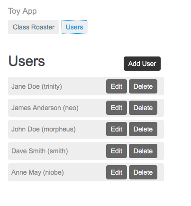191x206 pixels.
Task: Select the Anne May (niobe) row text
Action: 37,172
